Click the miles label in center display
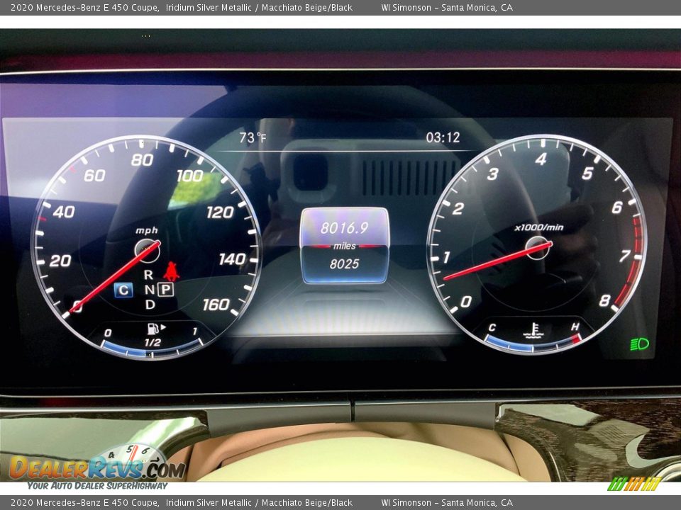The height and width of the screenshot is (510, 681). pos(345,246)
